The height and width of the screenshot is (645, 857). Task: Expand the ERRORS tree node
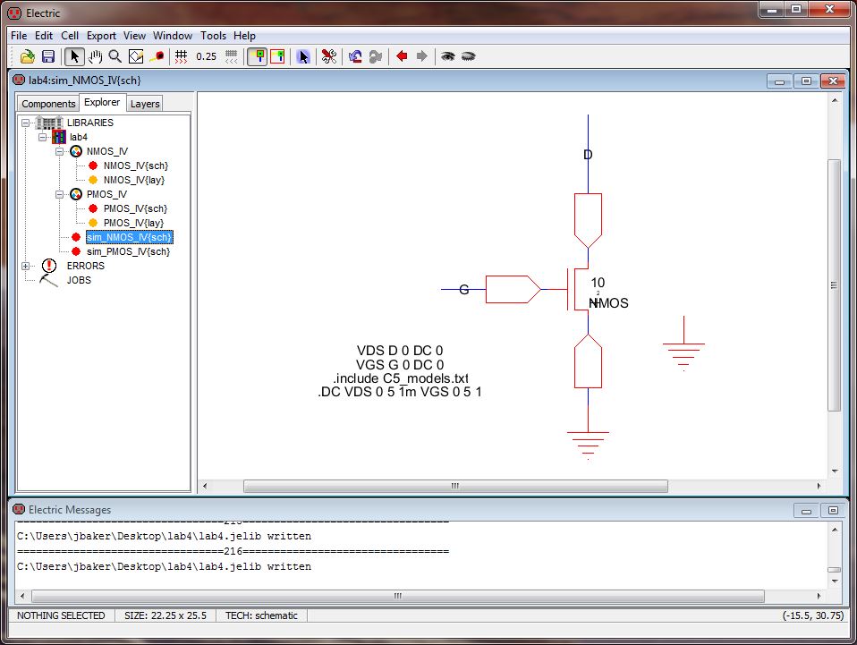pos(26,266)
